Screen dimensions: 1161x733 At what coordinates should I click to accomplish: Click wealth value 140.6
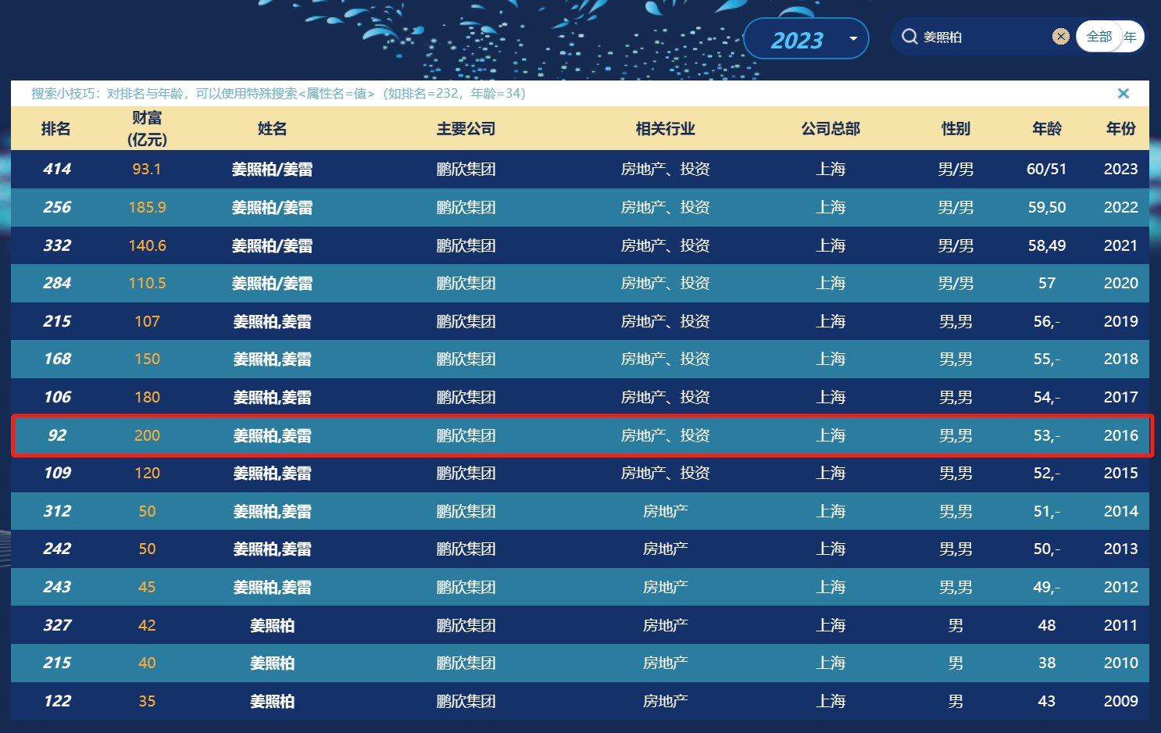pos(147,245)
